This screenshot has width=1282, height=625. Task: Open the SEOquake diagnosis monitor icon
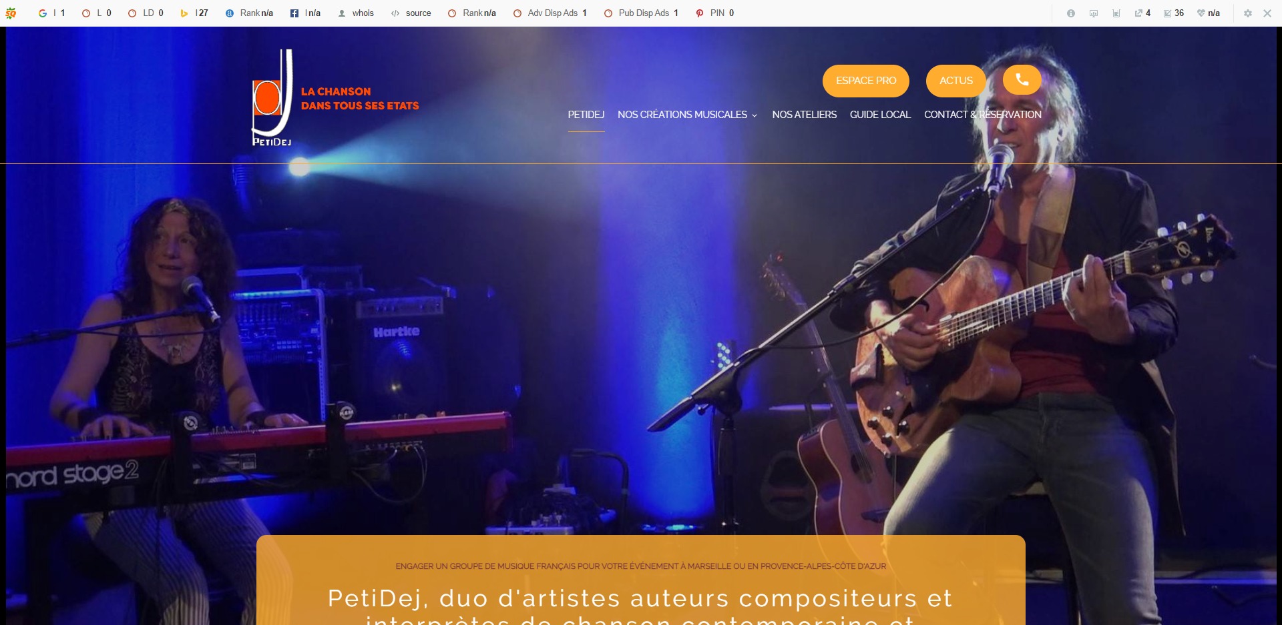tap(1094, 13)
